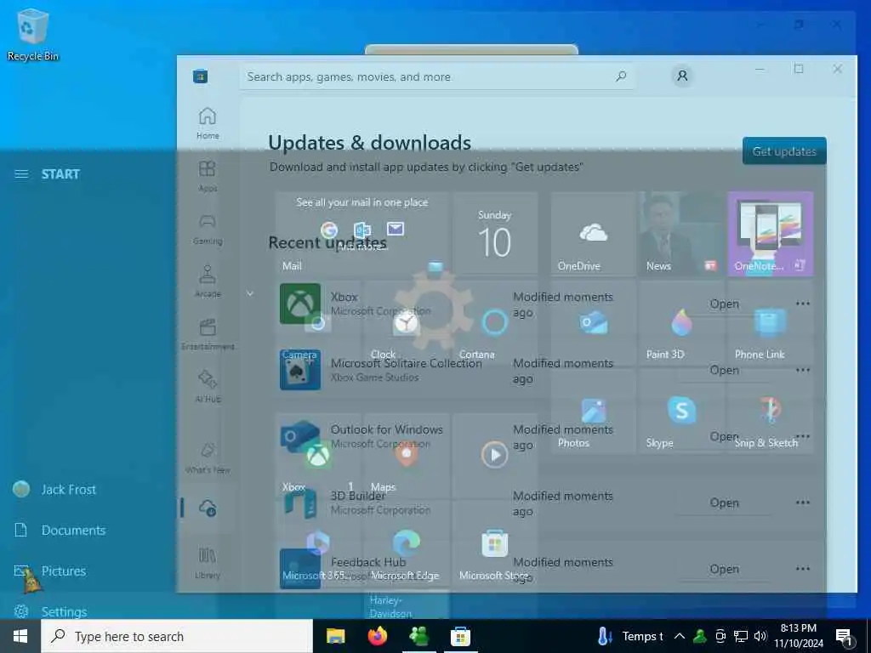871x653 pixels.
Task: Open Library in Store sidebar
Action: click(x=208, y=563)
